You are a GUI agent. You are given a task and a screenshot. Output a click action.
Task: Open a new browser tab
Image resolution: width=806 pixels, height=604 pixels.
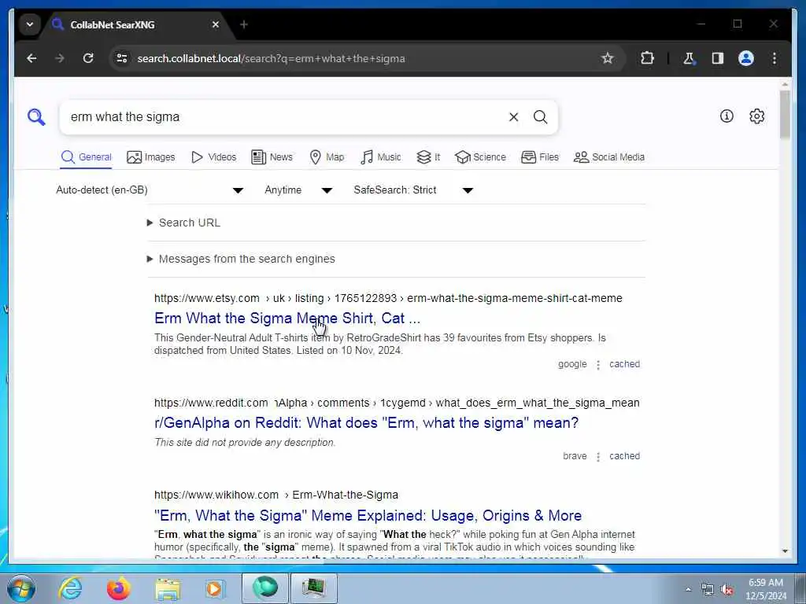244,24
